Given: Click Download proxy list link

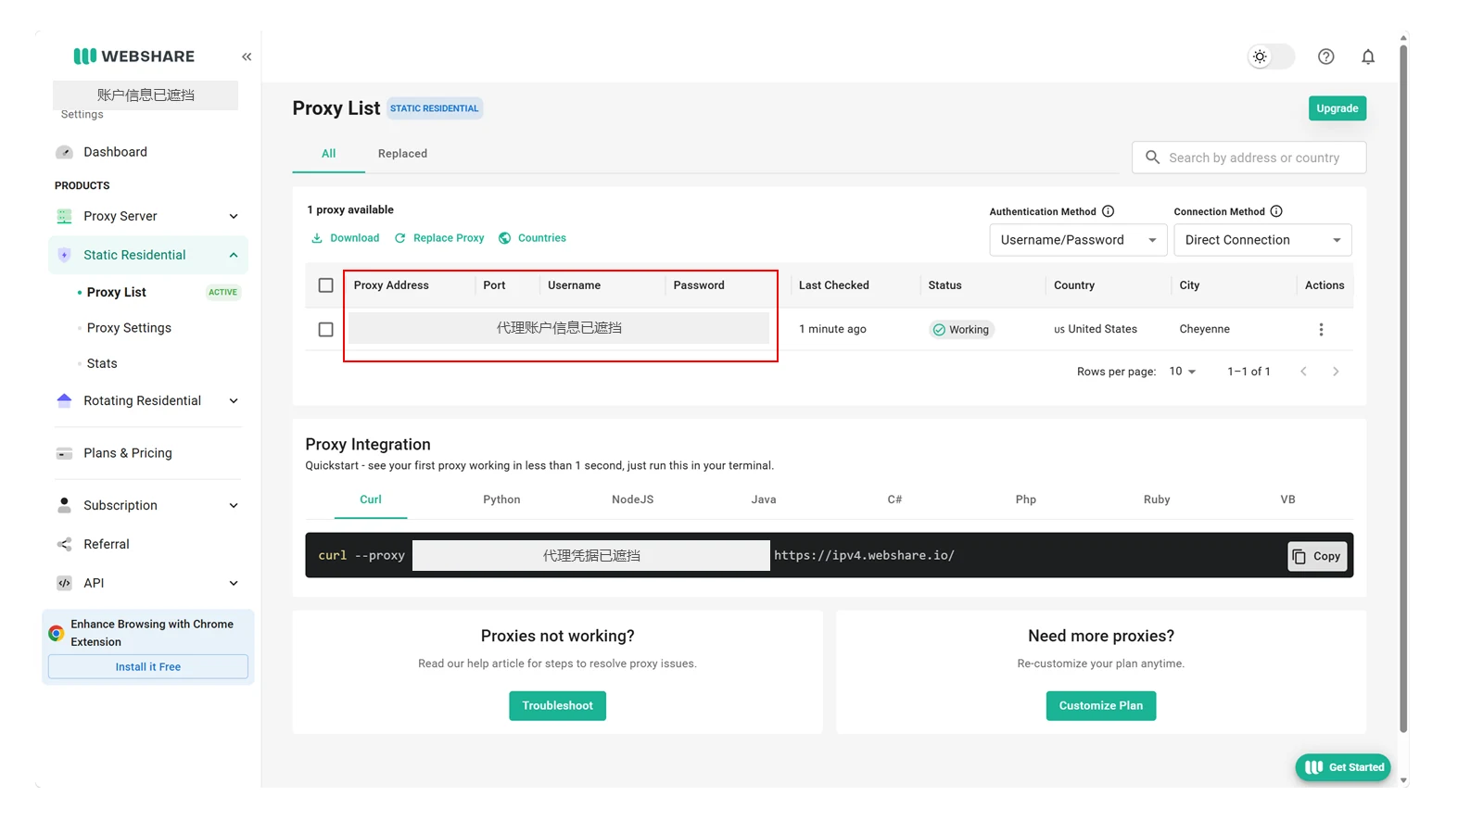Looking at the screenshot, I should 346,238.
